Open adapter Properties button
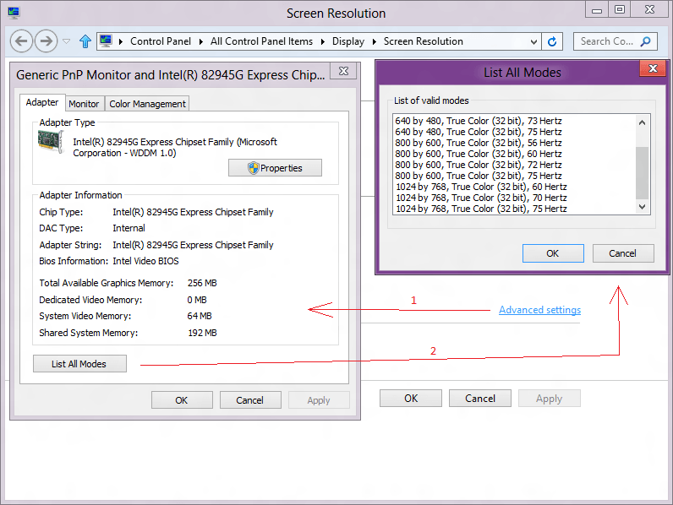Image resolution: width=673 pixels, height=505 pixels. pos(275,168)
